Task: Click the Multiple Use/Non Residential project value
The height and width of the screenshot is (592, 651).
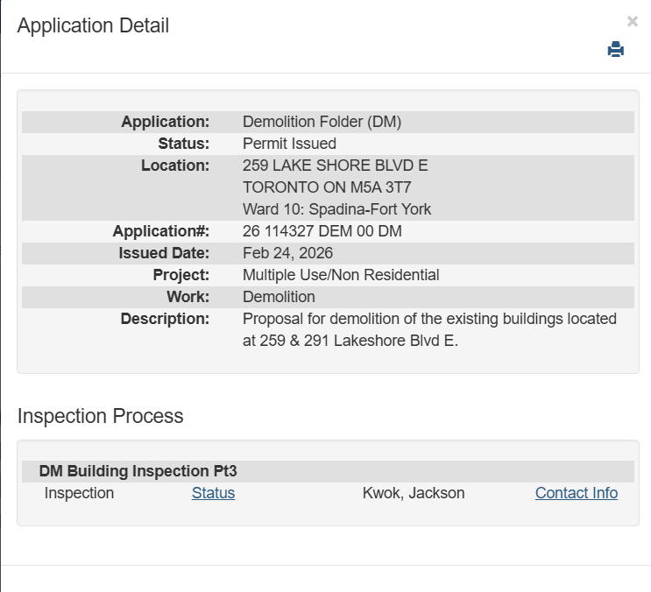Action: [341, 275]
